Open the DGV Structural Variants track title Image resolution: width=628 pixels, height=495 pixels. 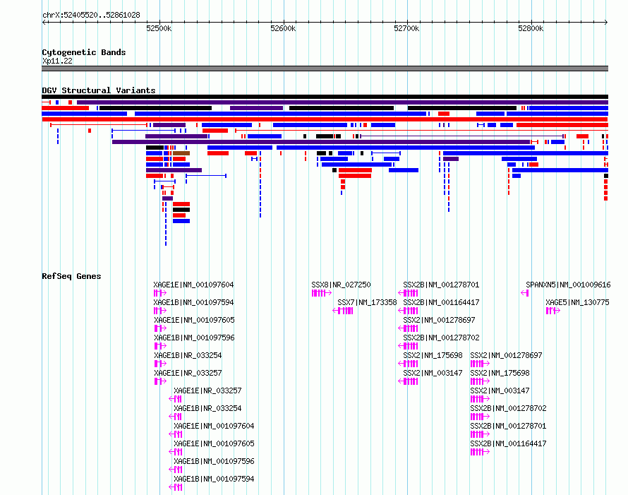[99, 90]
